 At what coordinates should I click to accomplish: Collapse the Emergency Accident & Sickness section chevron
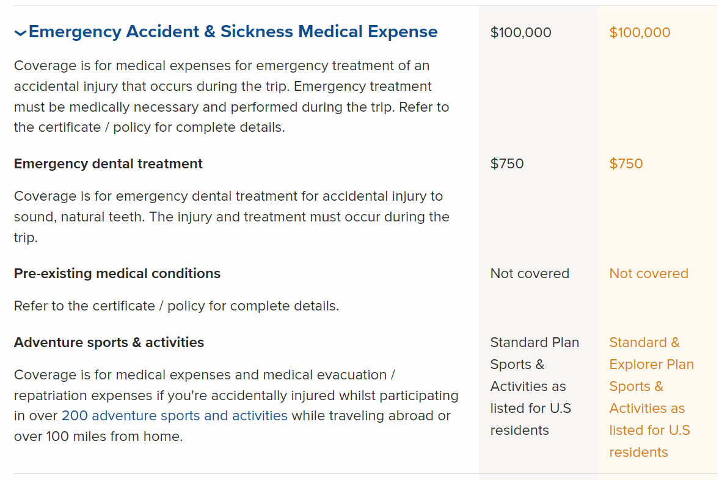click(20, 33)
